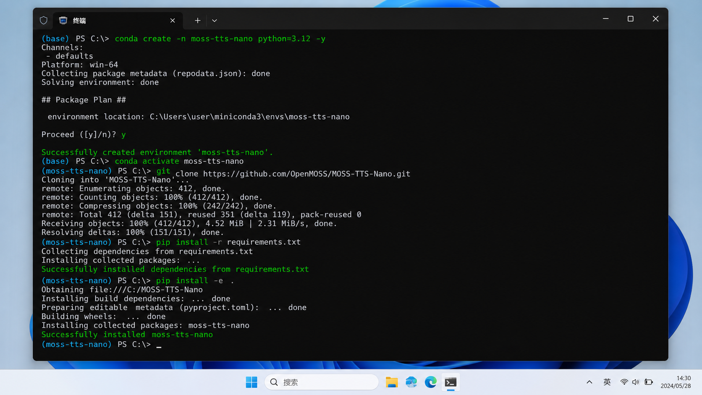Image resolution: width=702 pixels, height=395 pixels.
Task: Select the 终端 terminal tab
Action: pos(118,20)
